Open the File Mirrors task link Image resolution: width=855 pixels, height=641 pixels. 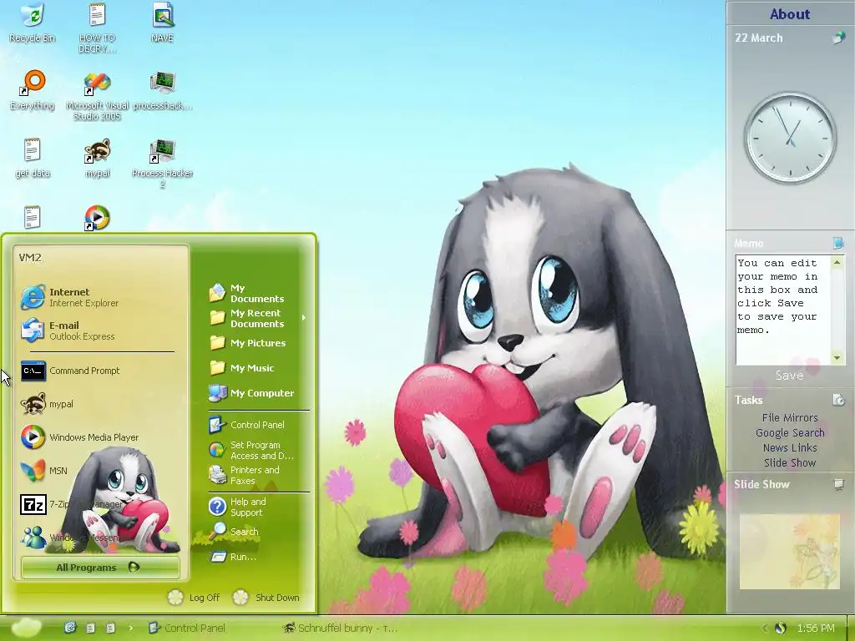coord(790,417)
